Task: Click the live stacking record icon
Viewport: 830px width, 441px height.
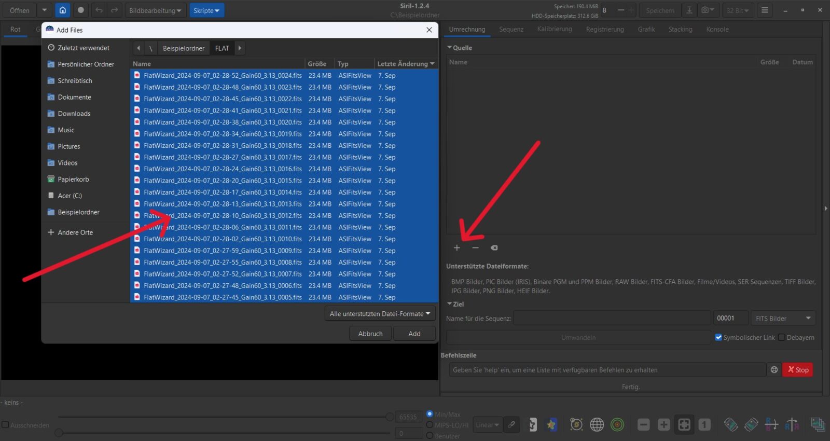Action: (x=80, y=10)
